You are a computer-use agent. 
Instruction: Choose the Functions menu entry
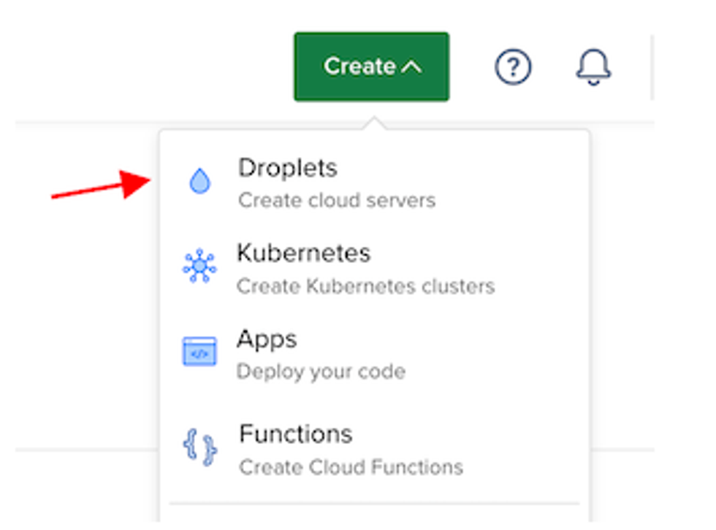point(296,434)
